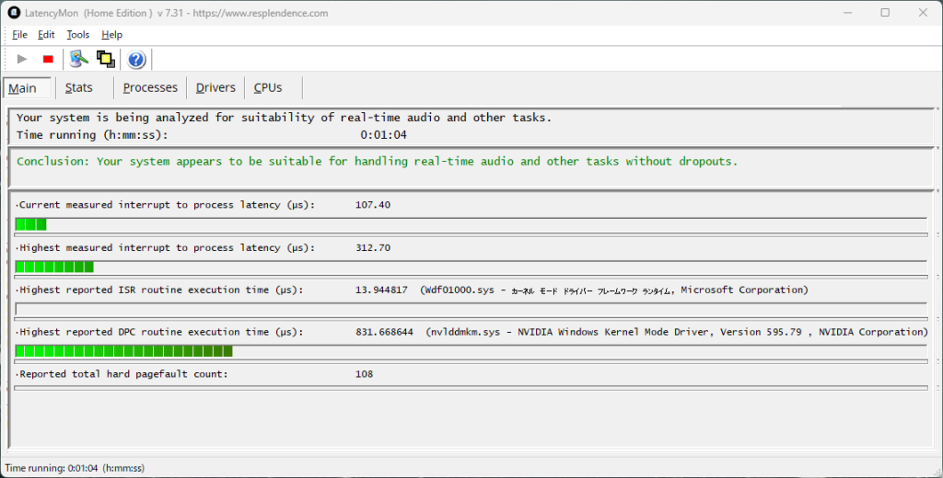Screen dimensions: 943x478
Task: Switch to the Stats tab
Action: pos(79,88)
